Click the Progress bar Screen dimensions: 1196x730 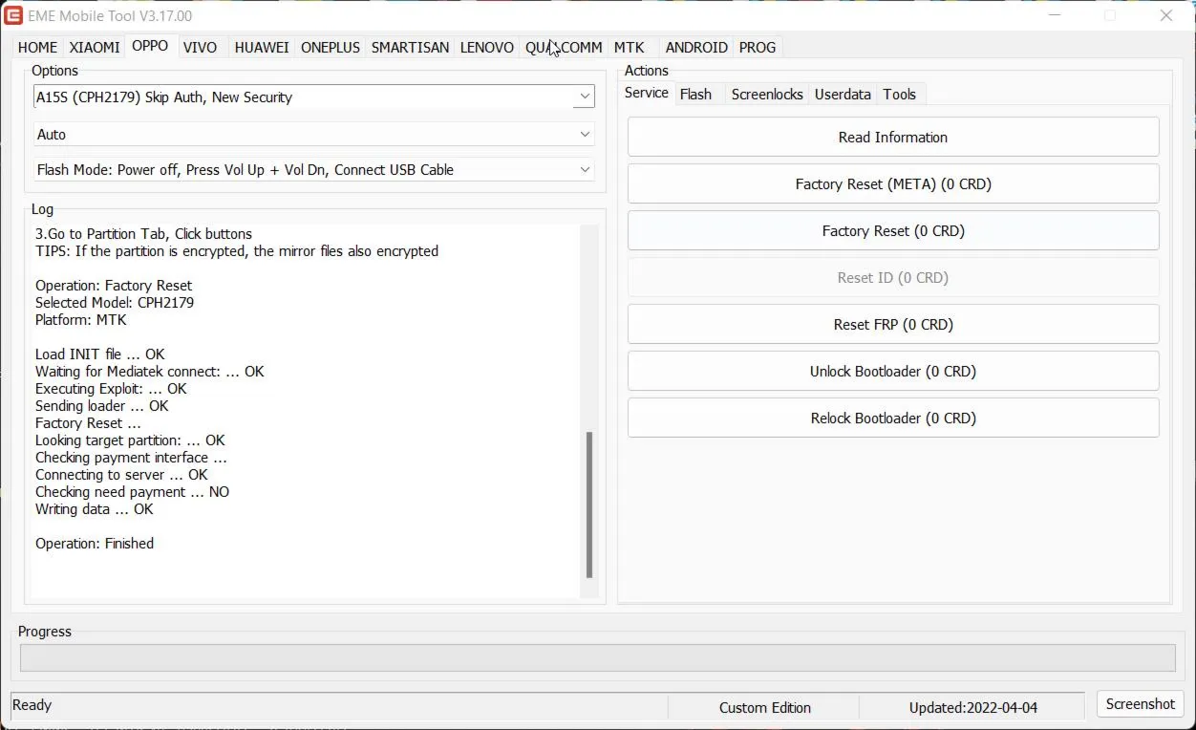[598, 657]
